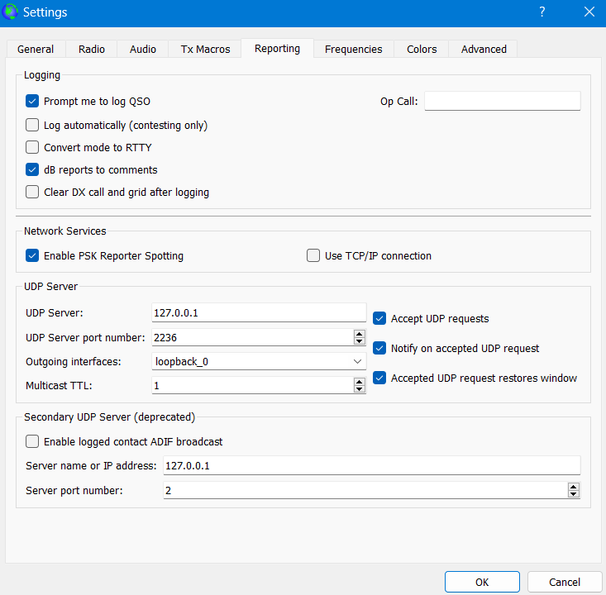Switch to the General tab
This screenshot has width=606, height=595.
36,49
